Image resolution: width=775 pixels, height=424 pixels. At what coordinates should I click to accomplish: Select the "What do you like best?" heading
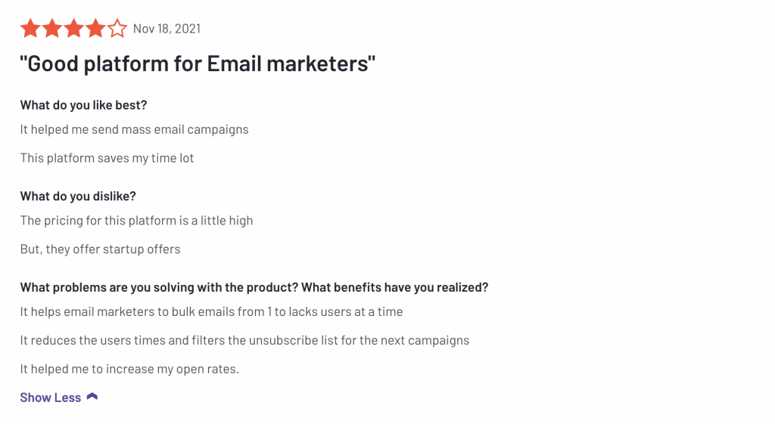point(83,105)
